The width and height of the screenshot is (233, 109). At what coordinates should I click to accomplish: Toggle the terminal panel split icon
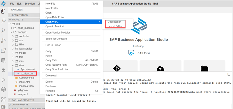point(229,74)
